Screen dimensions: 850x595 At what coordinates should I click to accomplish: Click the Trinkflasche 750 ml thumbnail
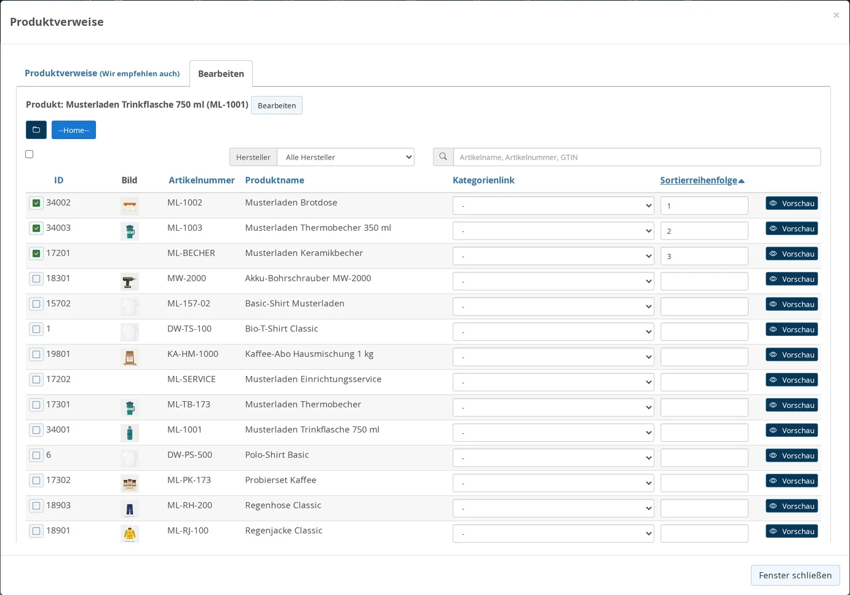point(130,433)
